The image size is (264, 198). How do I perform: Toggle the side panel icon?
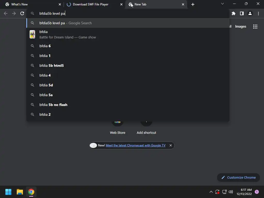[x=242, y=13]
